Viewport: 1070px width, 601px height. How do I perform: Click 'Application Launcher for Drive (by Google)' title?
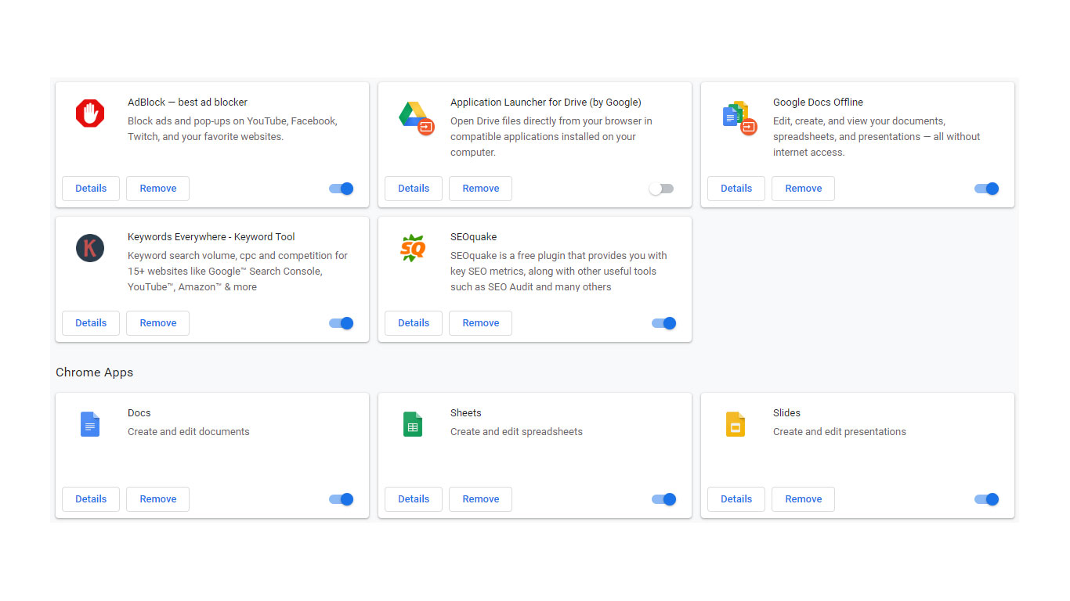click(546, 103)
